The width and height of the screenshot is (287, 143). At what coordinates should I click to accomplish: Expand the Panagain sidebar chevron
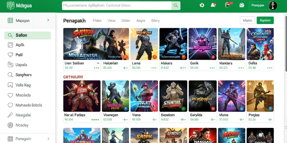(x=48, y=139)
